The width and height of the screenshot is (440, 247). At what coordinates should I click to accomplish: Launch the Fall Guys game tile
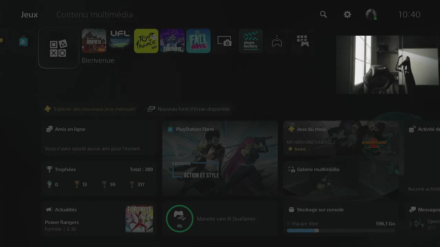coord(198,41)
